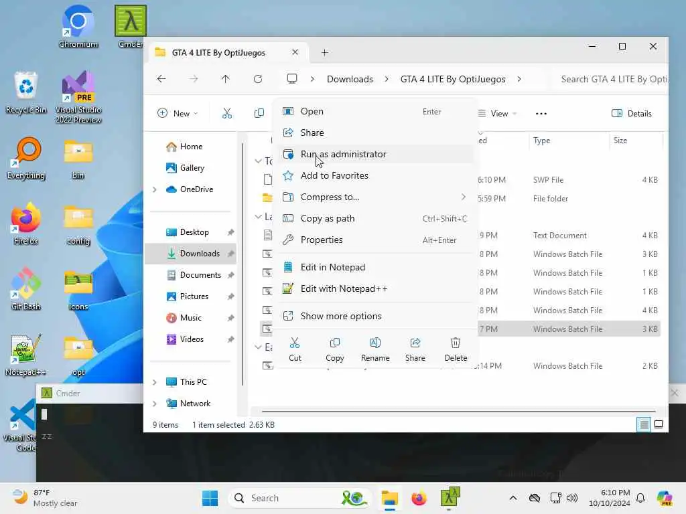Open Chromium desktop shortcut
The image size is (686, 514).
(78, 26)
